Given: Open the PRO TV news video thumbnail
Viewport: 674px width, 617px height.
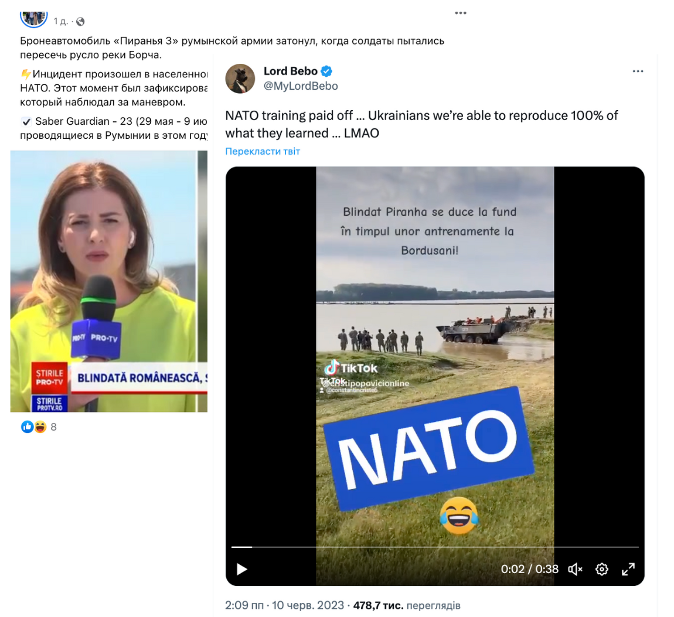Looking at the screenshot, I should tap(109, 281).
